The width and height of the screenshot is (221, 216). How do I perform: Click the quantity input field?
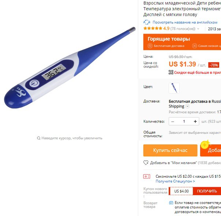(184, 121)
